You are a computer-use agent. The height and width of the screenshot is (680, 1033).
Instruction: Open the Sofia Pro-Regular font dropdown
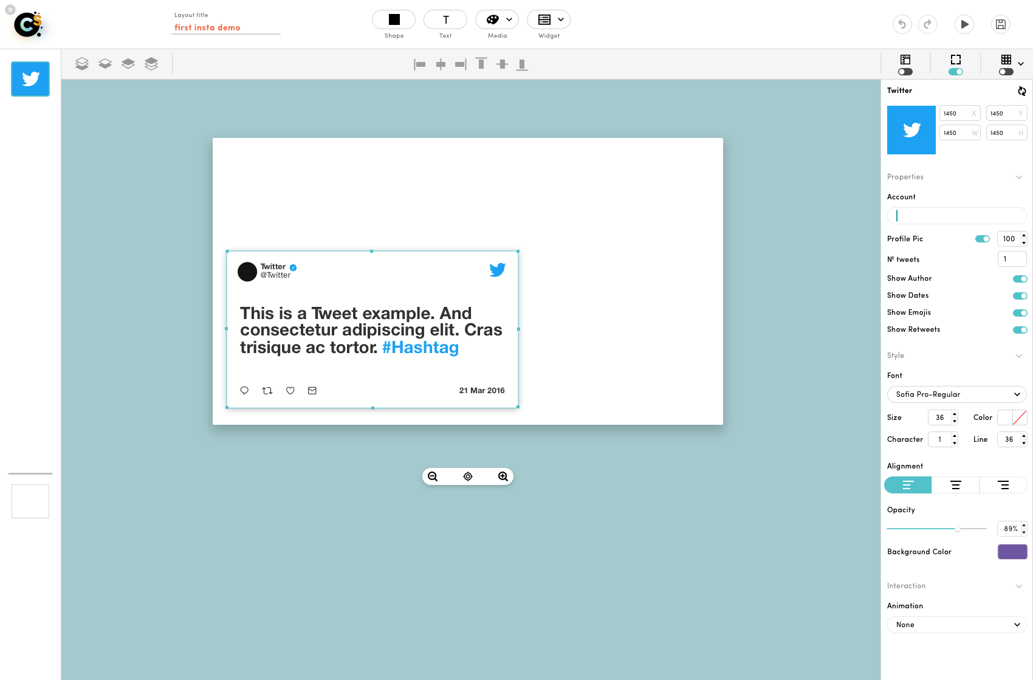point(957,394)
